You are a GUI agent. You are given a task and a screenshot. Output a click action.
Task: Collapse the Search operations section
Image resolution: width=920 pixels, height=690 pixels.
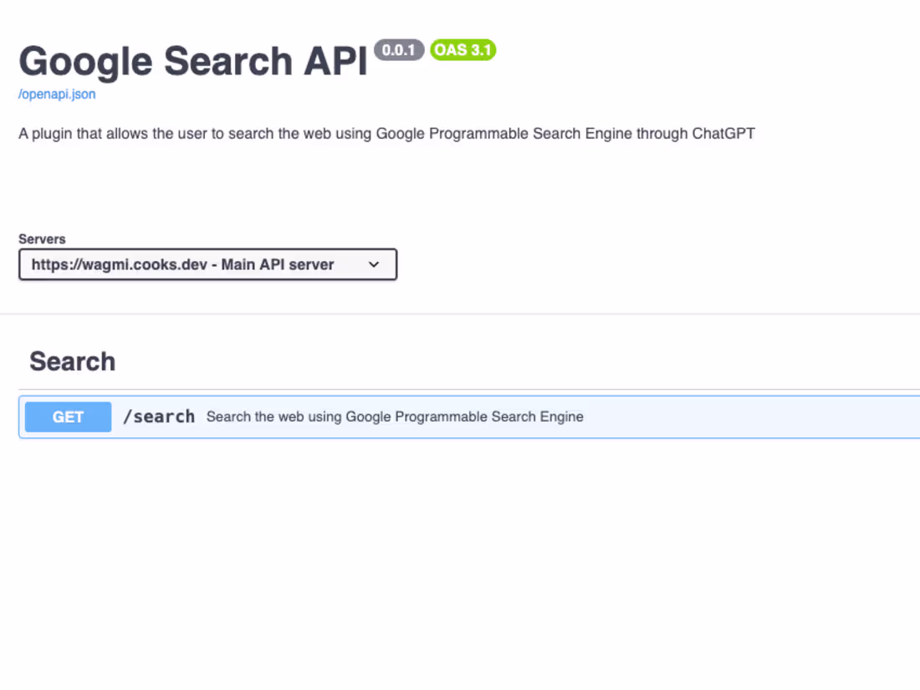(x=72, y=360)
